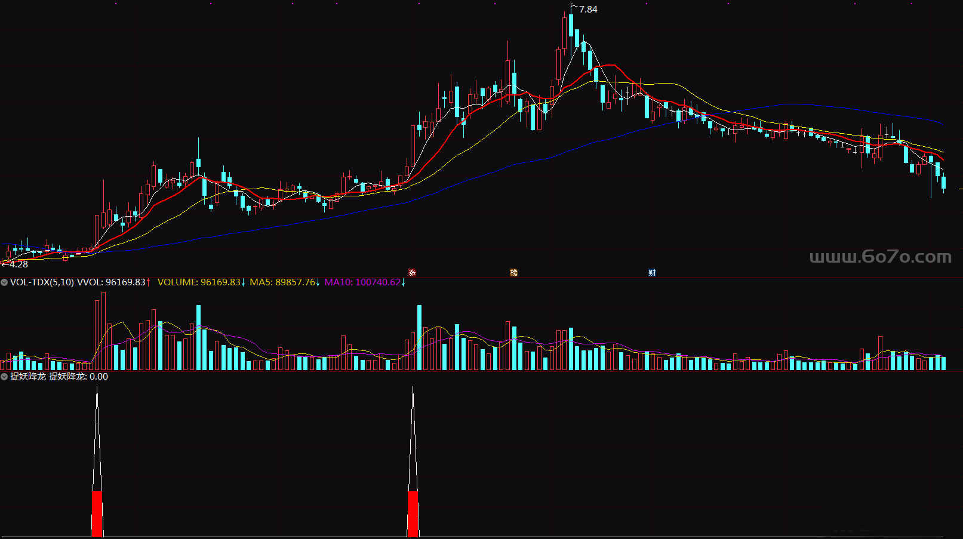Select the tallest red volume bar

[103, 331]
